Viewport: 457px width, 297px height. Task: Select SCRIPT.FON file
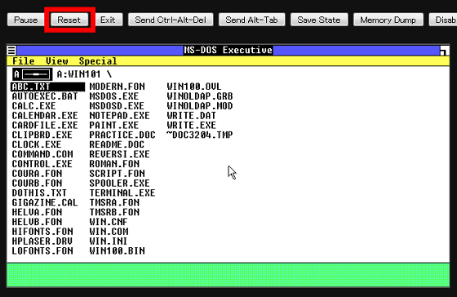118,174
